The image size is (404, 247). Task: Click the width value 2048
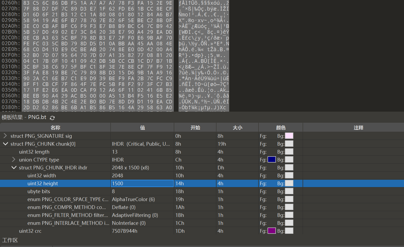(118, 175)
